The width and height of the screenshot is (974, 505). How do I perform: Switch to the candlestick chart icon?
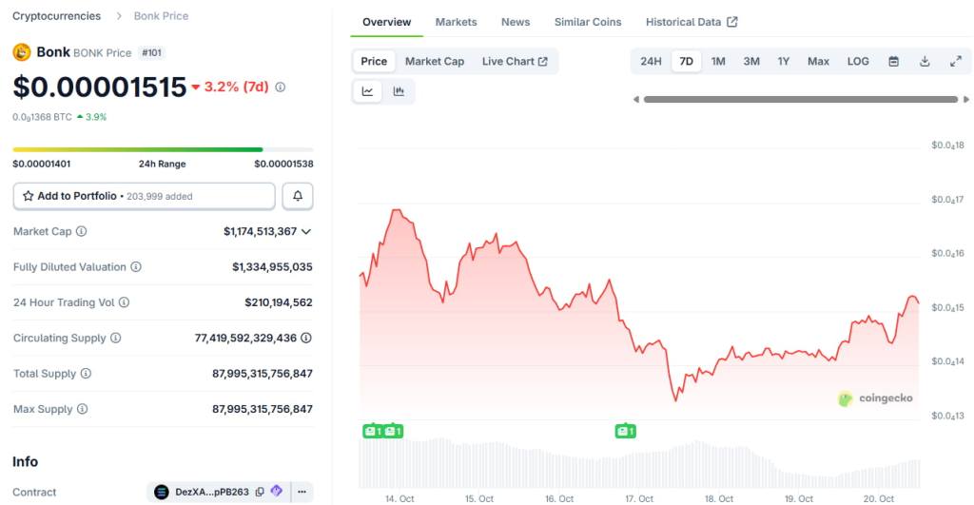coord(399,91)
